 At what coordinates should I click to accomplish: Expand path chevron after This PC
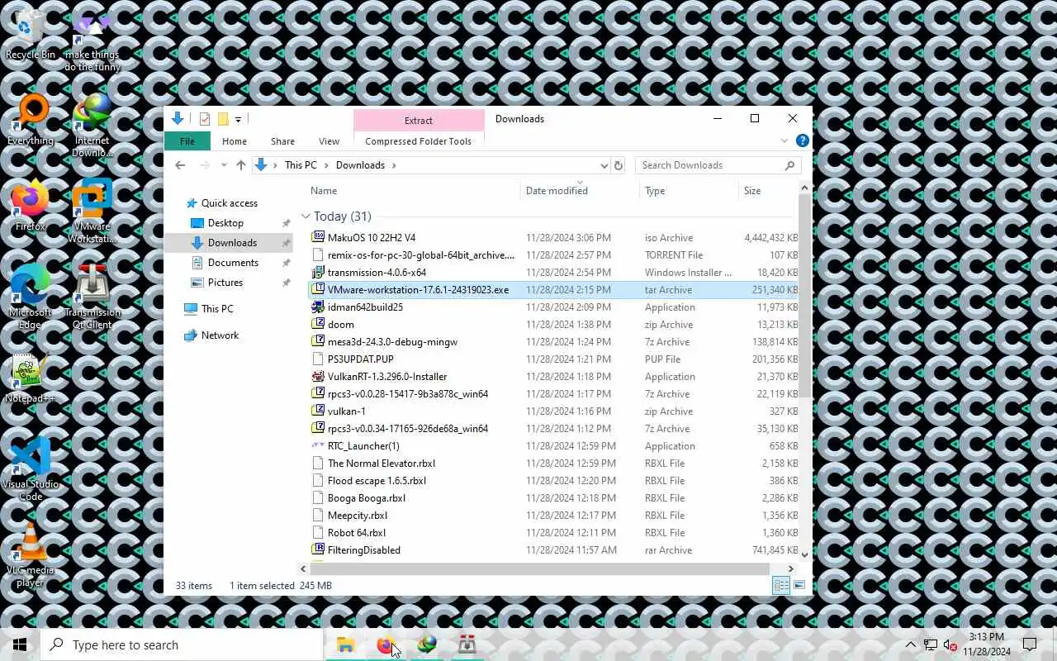(x=326, y=165)
